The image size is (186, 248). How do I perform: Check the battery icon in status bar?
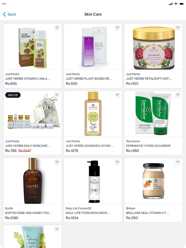(x=181, y=4)
